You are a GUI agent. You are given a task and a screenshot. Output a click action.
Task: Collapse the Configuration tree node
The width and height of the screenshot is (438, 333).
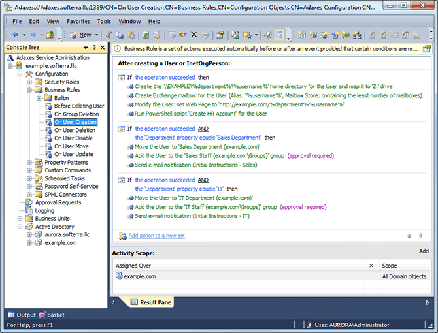[20, 74]
